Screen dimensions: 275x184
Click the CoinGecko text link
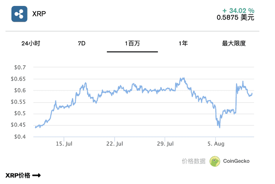click(x=236, y=161)
